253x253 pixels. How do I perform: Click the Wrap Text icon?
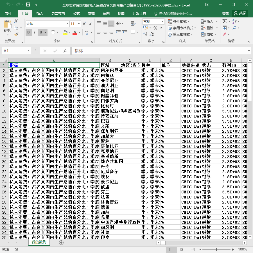[x=133, y=24]
